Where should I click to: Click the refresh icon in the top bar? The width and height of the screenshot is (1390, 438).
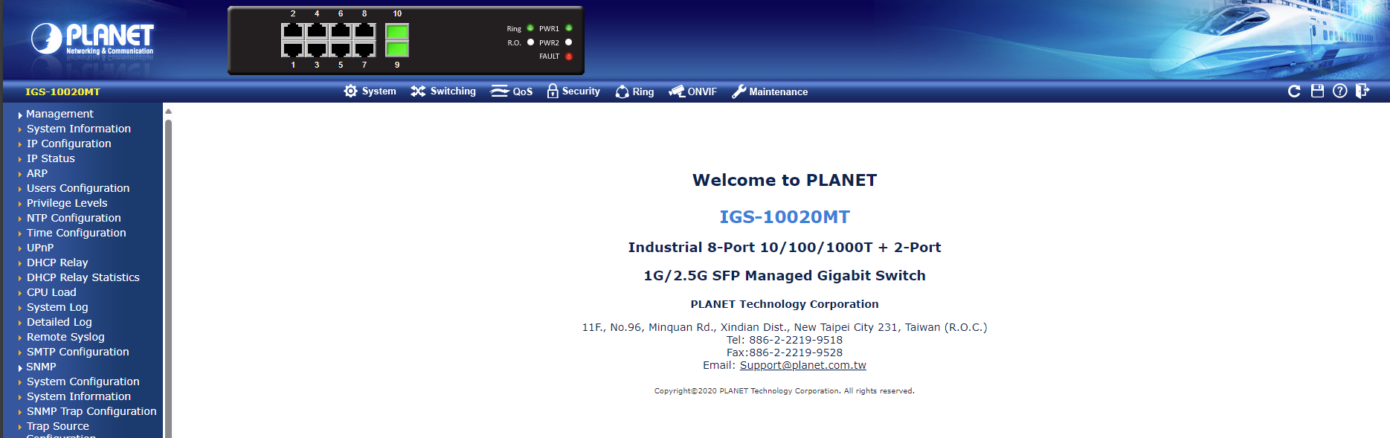(x=1294, y=91)
